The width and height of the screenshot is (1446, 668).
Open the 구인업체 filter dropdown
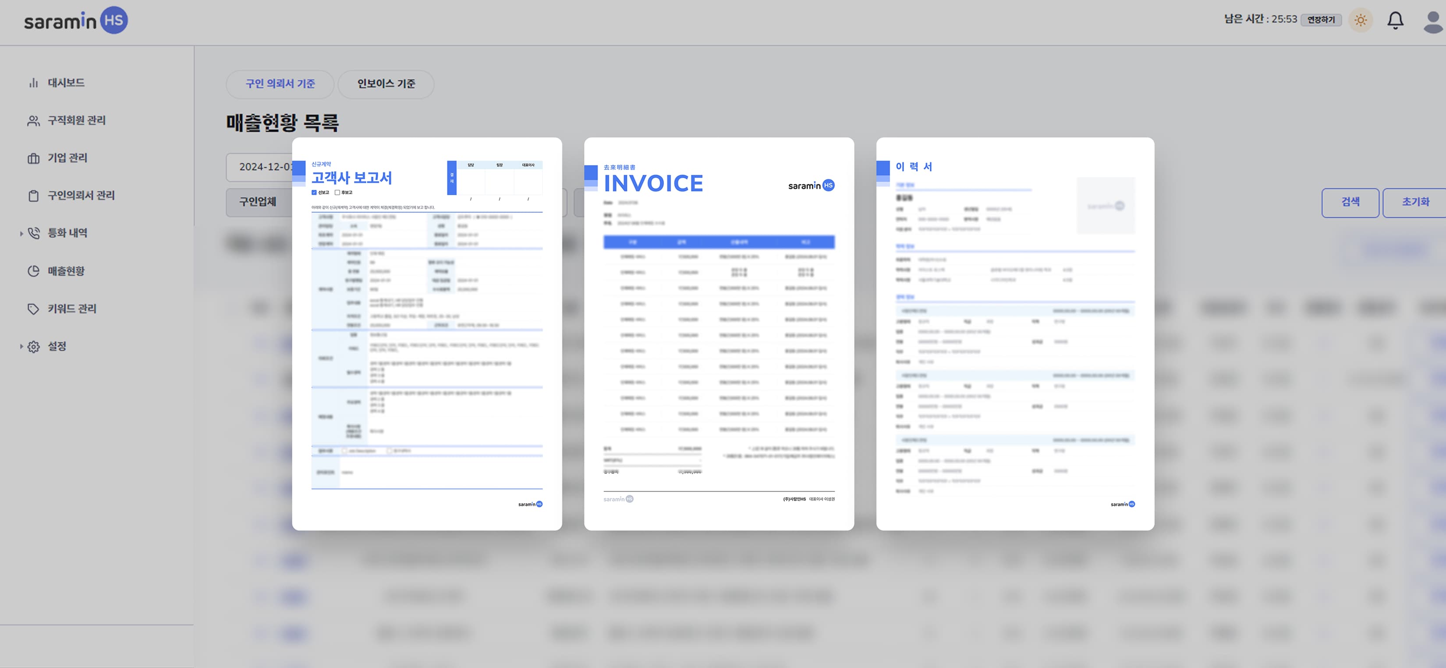pyautogui.click(x=259, y=202)
